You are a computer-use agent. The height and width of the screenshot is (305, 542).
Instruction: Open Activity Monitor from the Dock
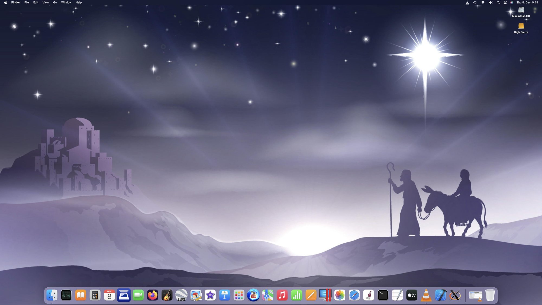click(x=66, y=295)
